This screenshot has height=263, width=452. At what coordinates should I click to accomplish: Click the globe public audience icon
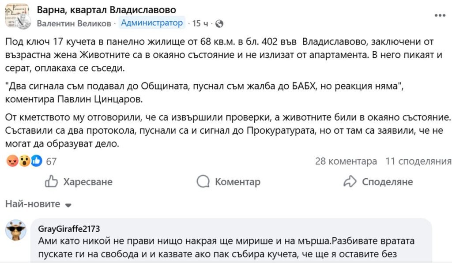click(x=219, y=23)
